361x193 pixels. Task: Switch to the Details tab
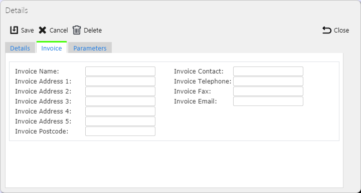(x=20, y=47)
